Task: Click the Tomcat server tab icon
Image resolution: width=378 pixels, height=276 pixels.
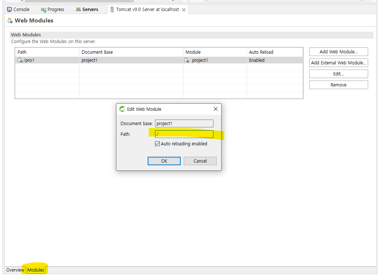Action: pyautogui.click(x=112, y=10)
